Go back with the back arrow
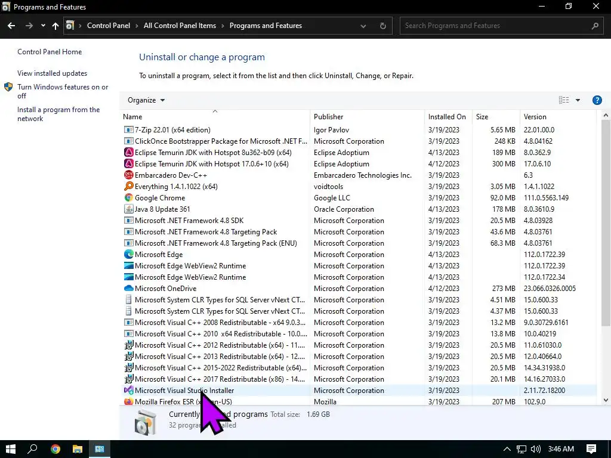This screenshot has width=611, height=458. point(11,26)
